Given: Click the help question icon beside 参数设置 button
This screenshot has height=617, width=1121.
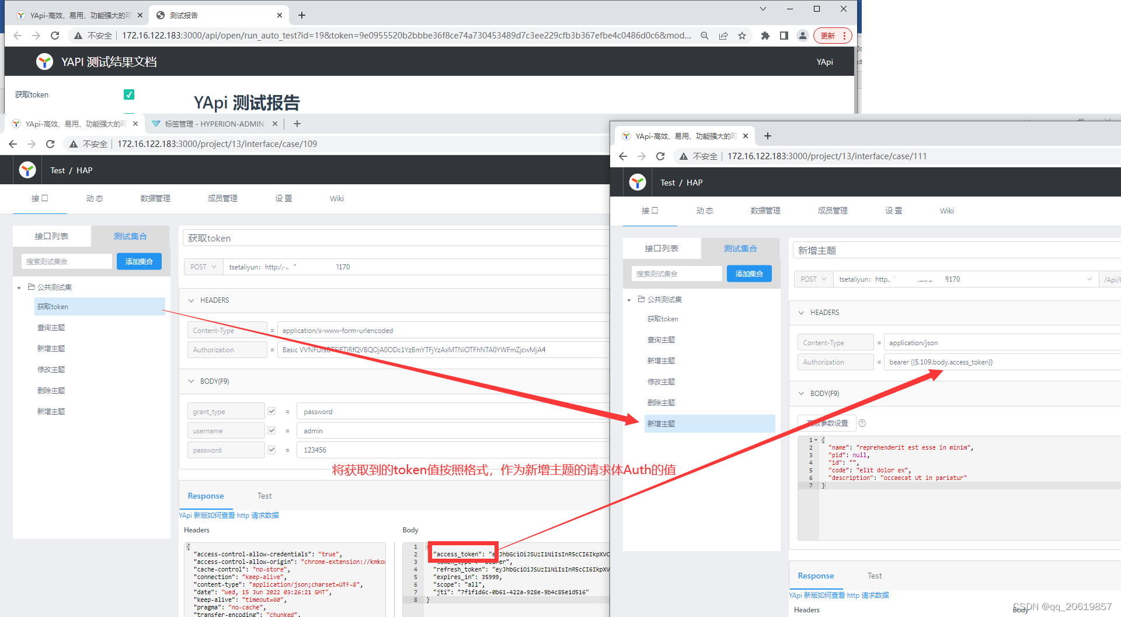Looking at the screenshot, I should click(862, 423).
